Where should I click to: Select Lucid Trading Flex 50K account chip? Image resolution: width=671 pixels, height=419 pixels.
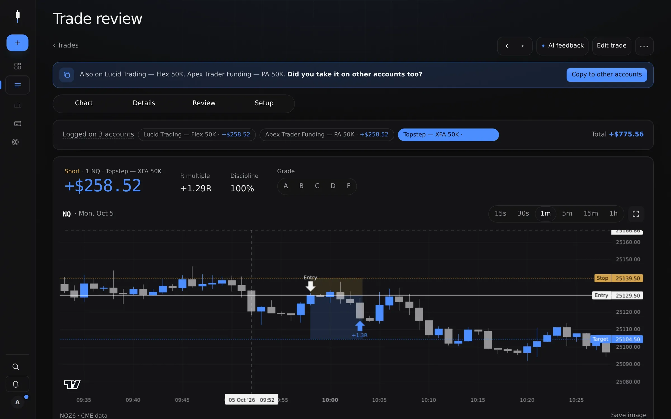(197, 135)
